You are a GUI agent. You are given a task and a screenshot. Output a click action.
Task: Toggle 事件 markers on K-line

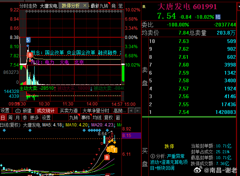pyautogui.click(x=86, y=118)
